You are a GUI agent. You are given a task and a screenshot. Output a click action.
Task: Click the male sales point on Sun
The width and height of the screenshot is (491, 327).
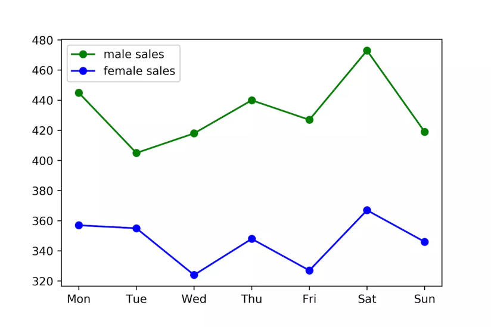[x=425, y=132]
